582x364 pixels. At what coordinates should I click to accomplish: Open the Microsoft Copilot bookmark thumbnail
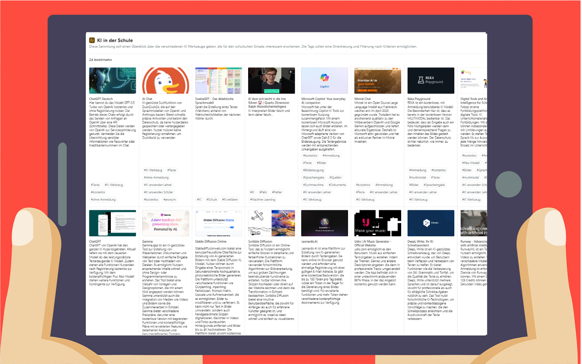coord(324,80)
